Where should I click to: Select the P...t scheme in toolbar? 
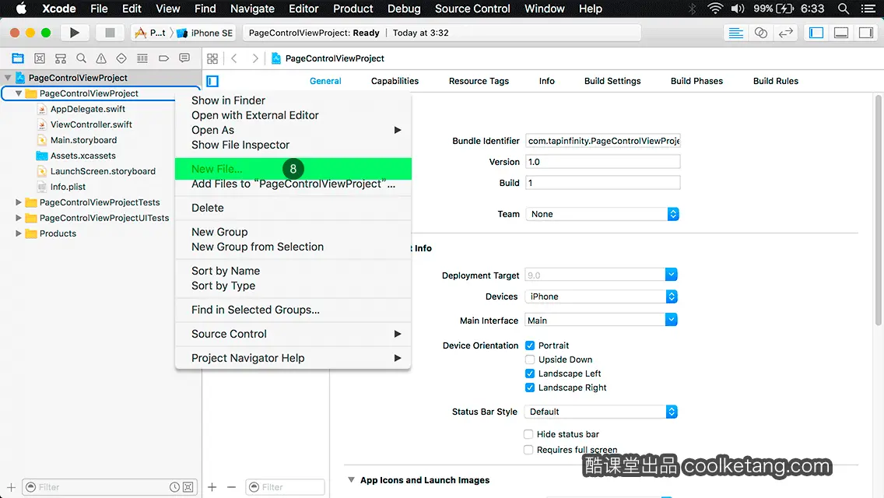click(x=150, y=33)
